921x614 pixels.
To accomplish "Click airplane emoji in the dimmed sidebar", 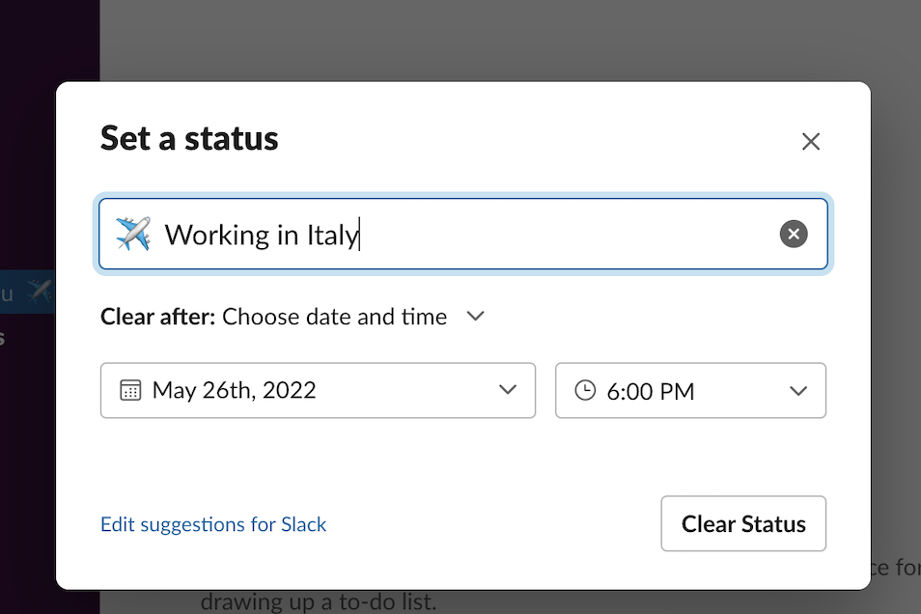I will (x=40, y=292).
